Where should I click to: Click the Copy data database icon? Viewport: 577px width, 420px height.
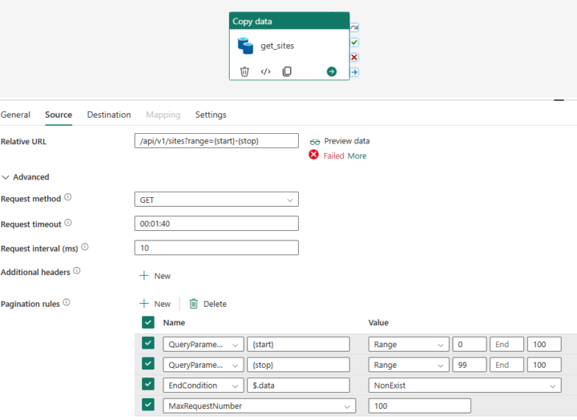[245, 46]
